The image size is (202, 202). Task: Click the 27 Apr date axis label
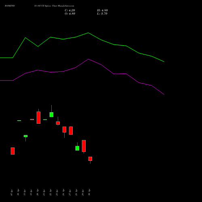(x=70, y=192)
